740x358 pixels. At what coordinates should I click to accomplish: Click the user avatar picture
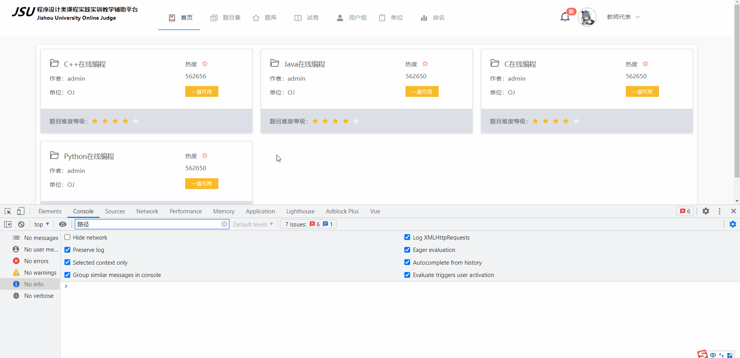click(x=587, y=17)
